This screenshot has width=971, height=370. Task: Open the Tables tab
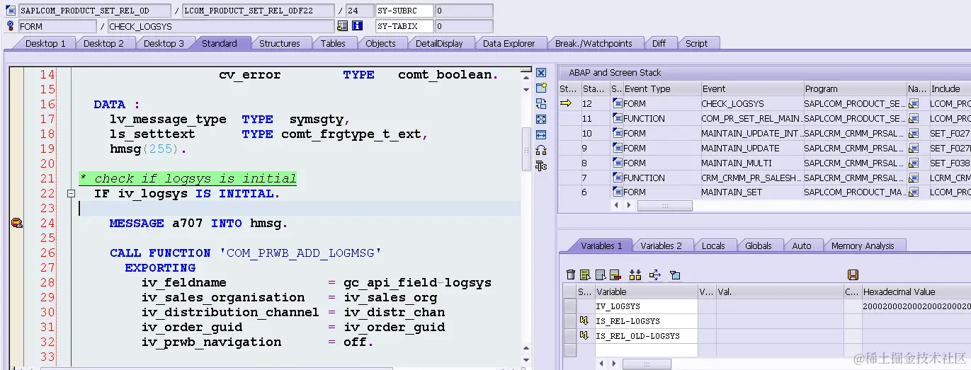(x=333, y=43)
